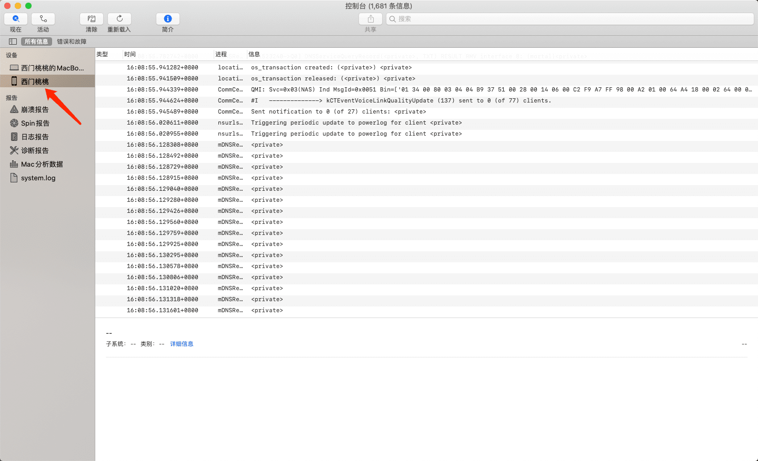Open 崩溃报告 crash reports
This screenshot has height=461, width=758.
tap(35, 109)
